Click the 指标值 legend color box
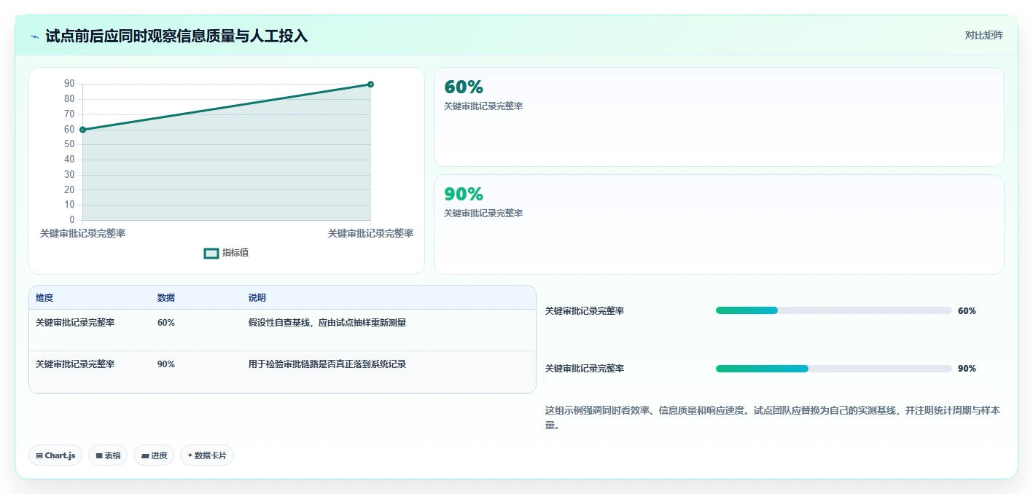 [x=211, y=254]
